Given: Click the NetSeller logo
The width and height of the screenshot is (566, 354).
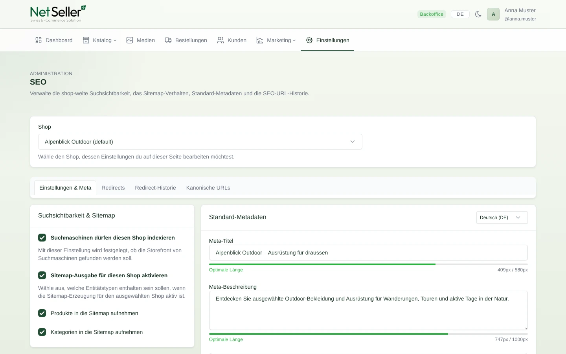Looking at the screenshot, I should [x=58, y=14].
